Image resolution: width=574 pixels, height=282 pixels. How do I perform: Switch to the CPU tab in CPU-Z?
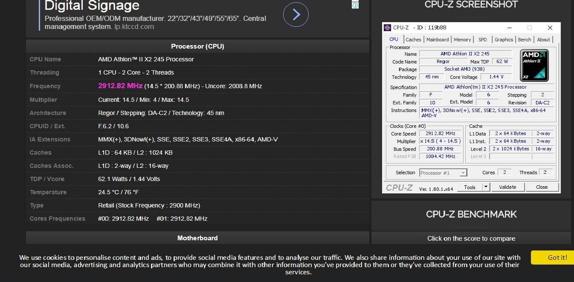pos(394,39)
